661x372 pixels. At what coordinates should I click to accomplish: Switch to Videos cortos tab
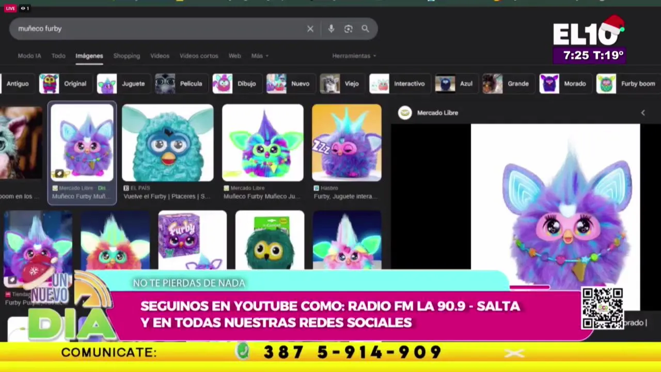(199, 56)
